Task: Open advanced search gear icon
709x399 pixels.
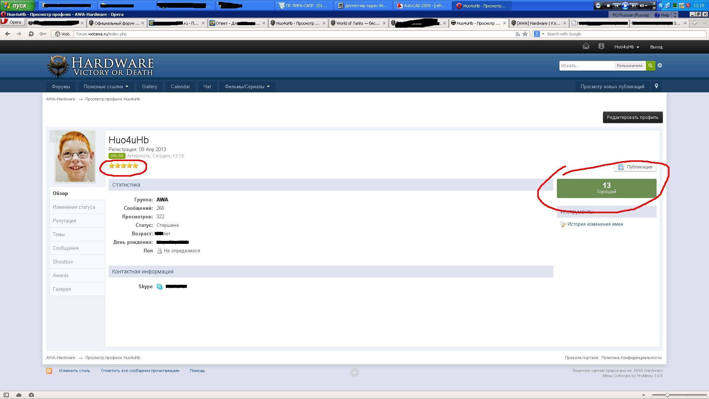Action: click(x=660, y=65)
